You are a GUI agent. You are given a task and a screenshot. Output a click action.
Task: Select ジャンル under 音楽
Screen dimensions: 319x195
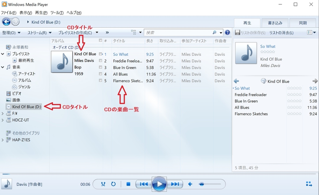[24, 87]
